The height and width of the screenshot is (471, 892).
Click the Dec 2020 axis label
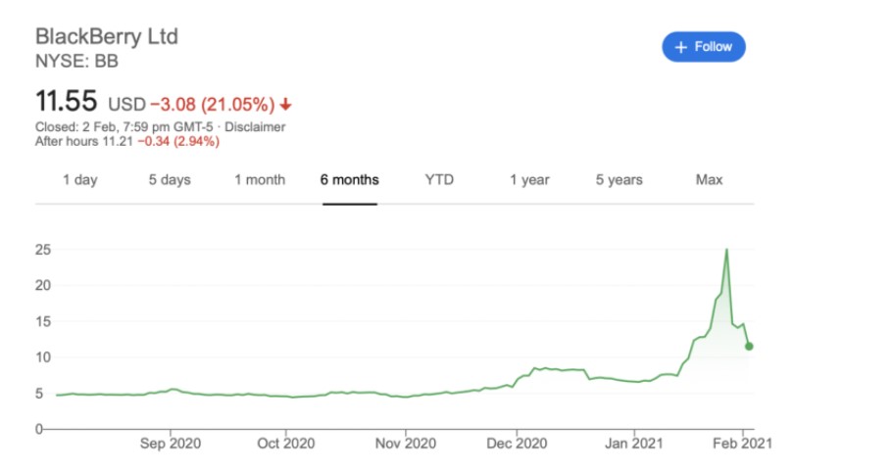pos(518,443)
